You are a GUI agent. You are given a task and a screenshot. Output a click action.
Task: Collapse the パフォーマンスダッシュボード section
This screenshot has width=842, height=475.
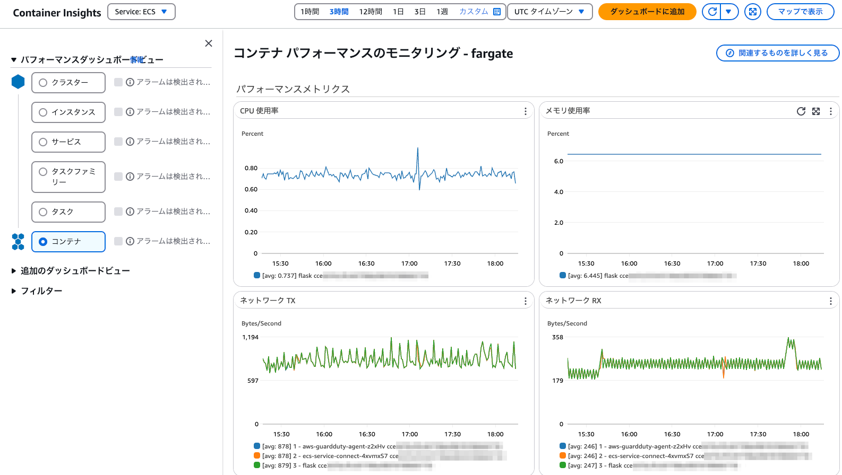pos(14,60)
